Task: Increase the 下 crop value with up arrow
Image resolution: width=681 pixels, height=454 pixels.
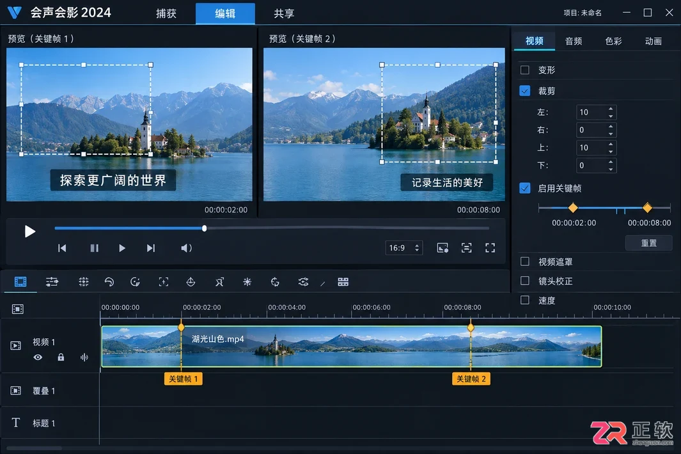Action: [611, 162]
